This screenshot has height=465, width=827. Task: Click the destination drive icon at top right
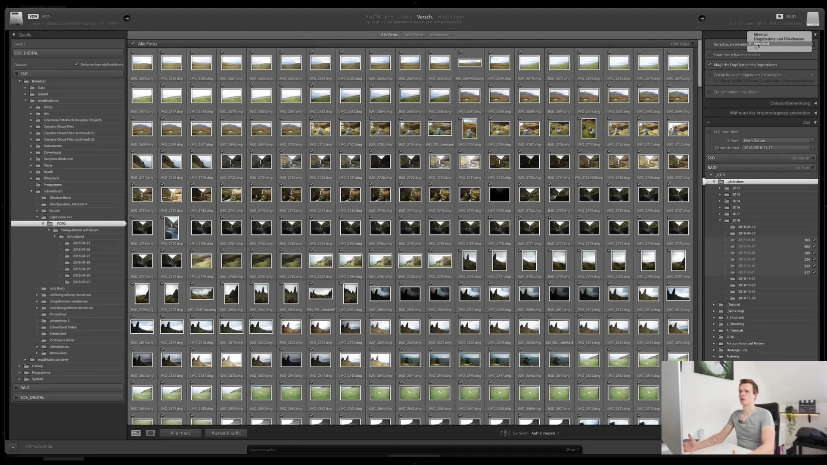pos(812,18)
